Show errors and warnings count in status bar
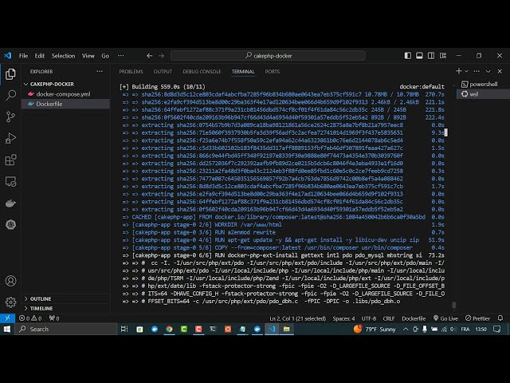 click(30, 318)
